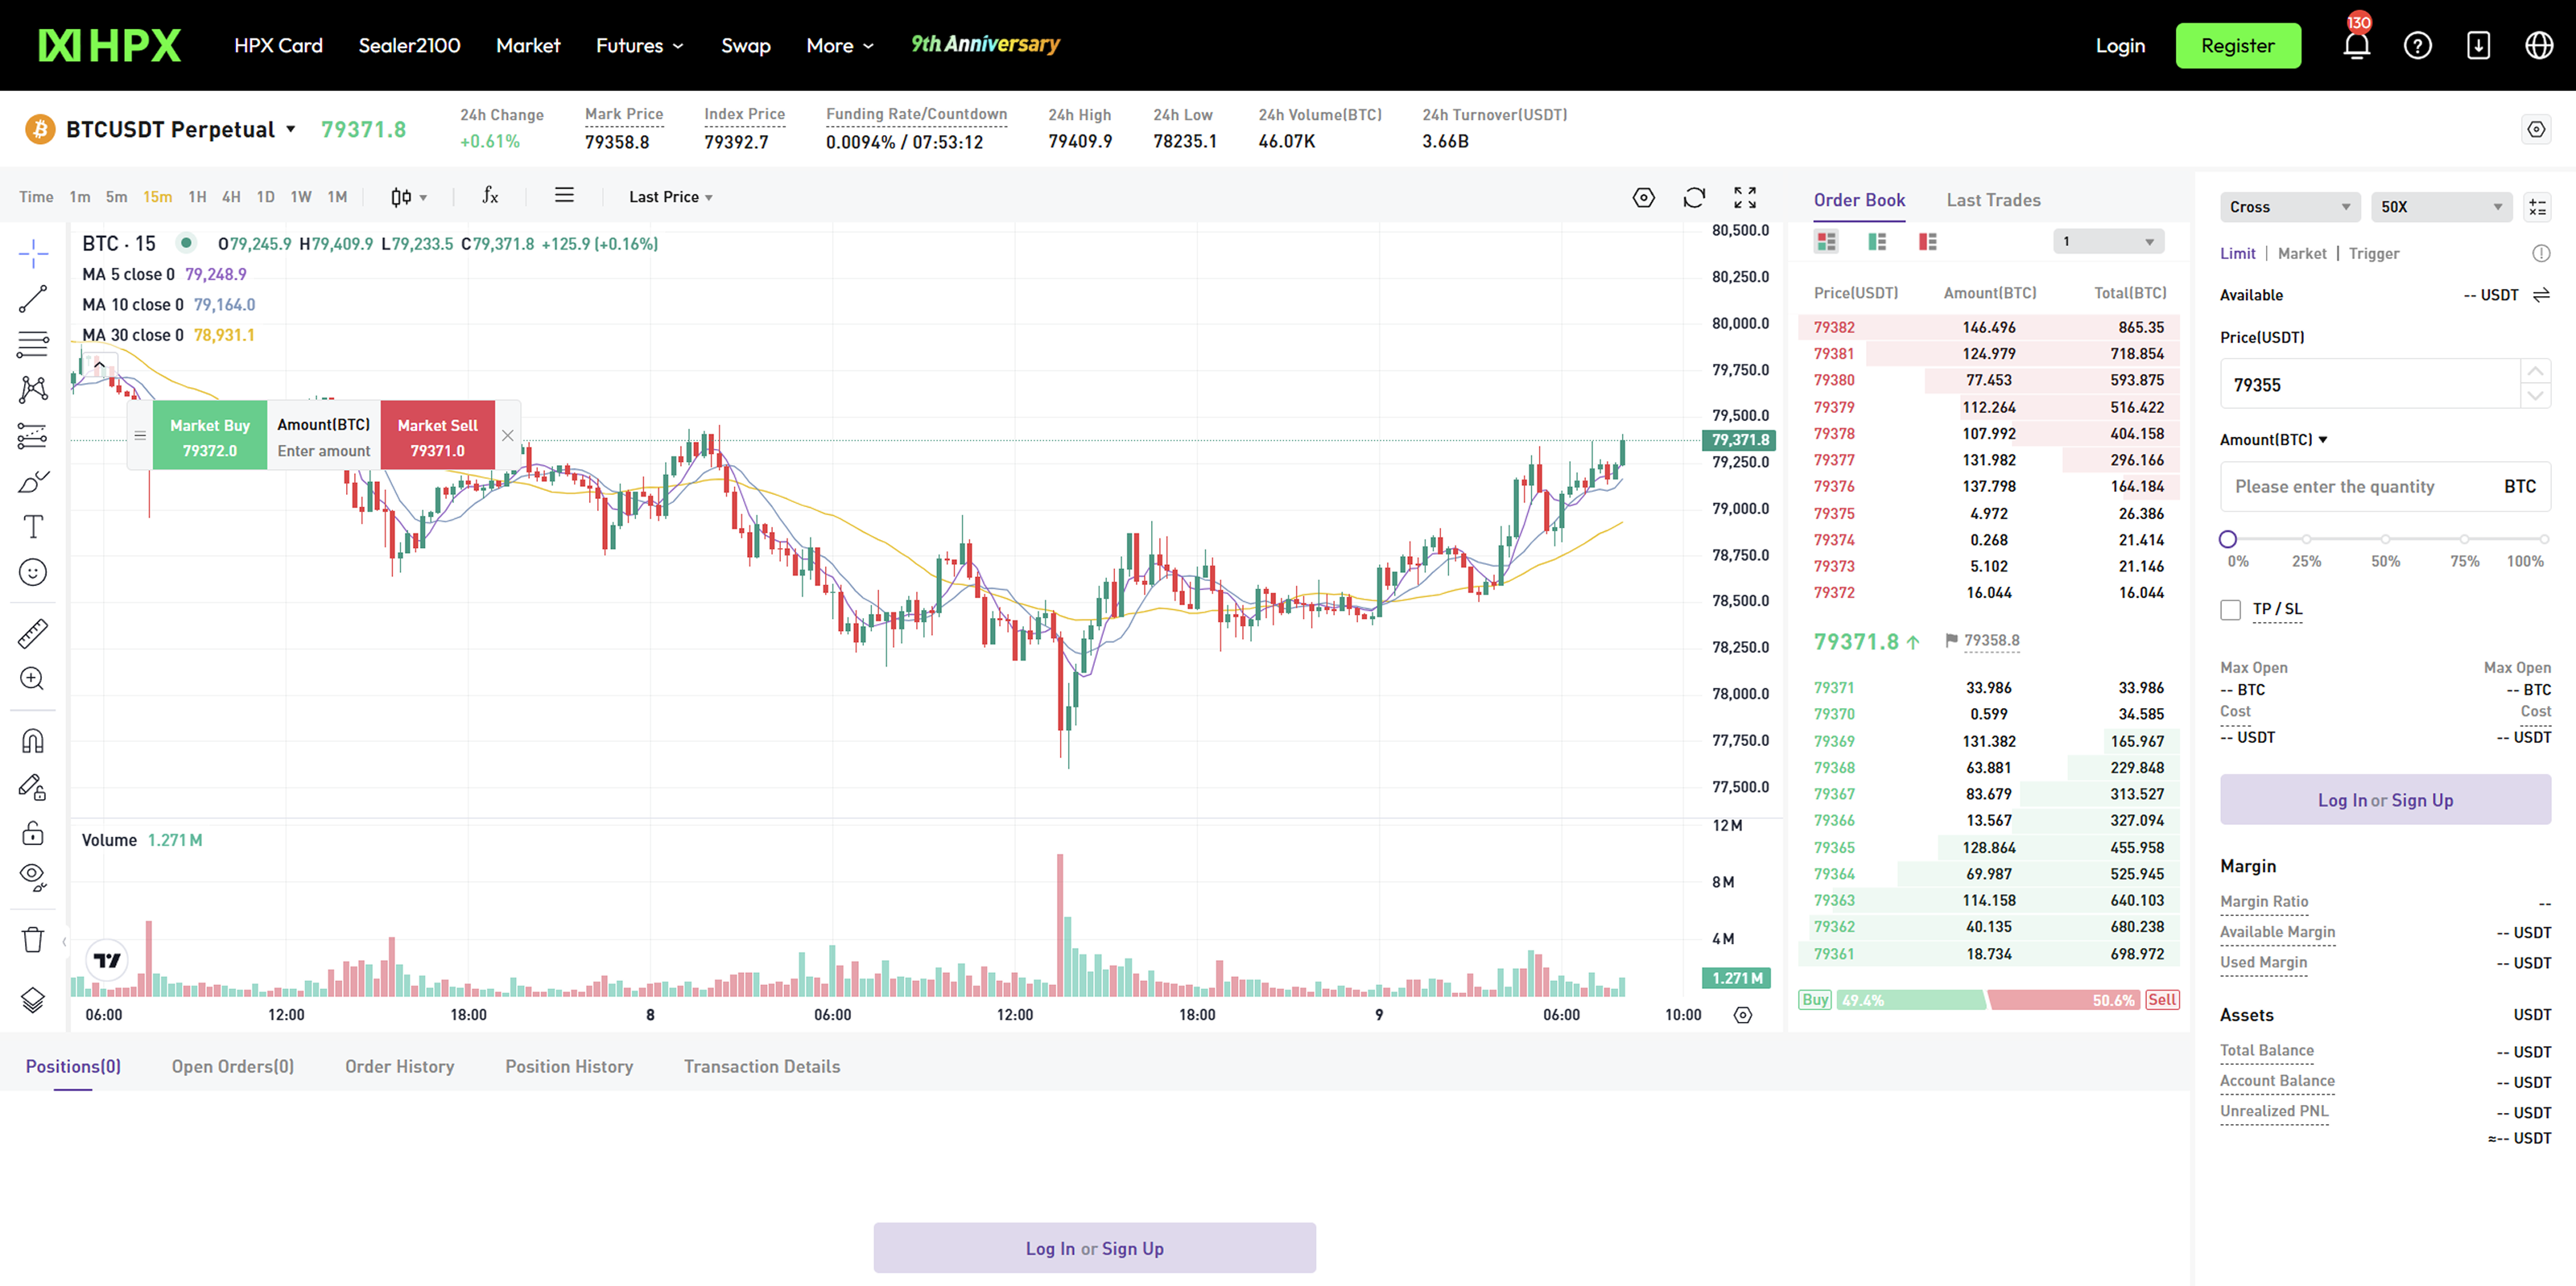
Task: Open the Last Price dropdown
Action: 671,197
